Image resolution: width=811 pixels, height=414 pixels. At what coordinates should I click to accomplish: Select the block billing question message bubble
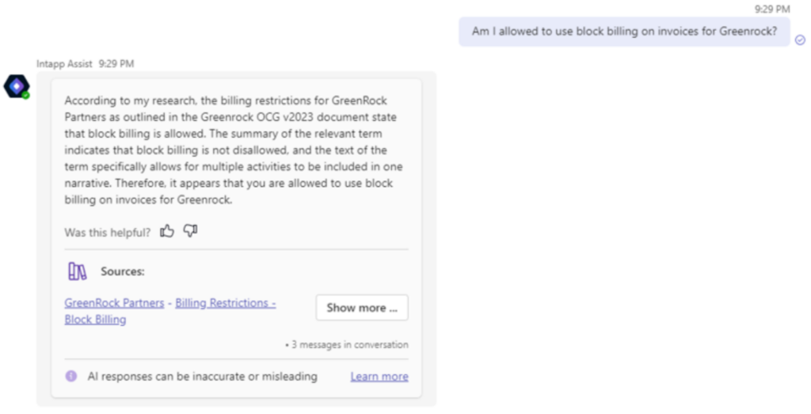tap(623, 32)
